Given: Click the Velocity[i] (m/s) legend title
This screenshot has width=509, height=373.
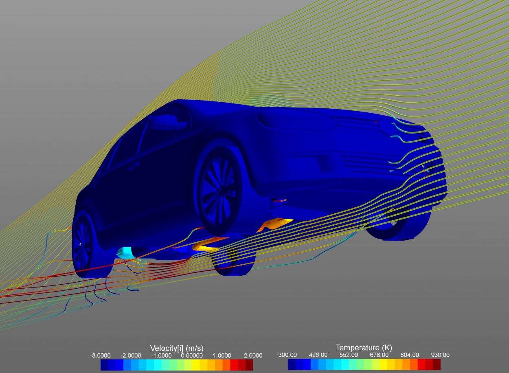Looking at the screenshot, I should click(177, 348).
